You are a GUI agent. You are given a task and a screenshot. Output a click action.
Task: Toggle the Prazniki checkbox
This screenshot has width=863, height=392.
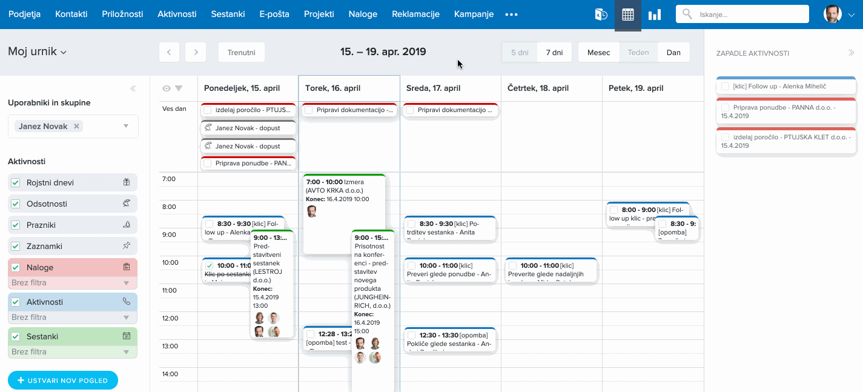tap(16, 225)
